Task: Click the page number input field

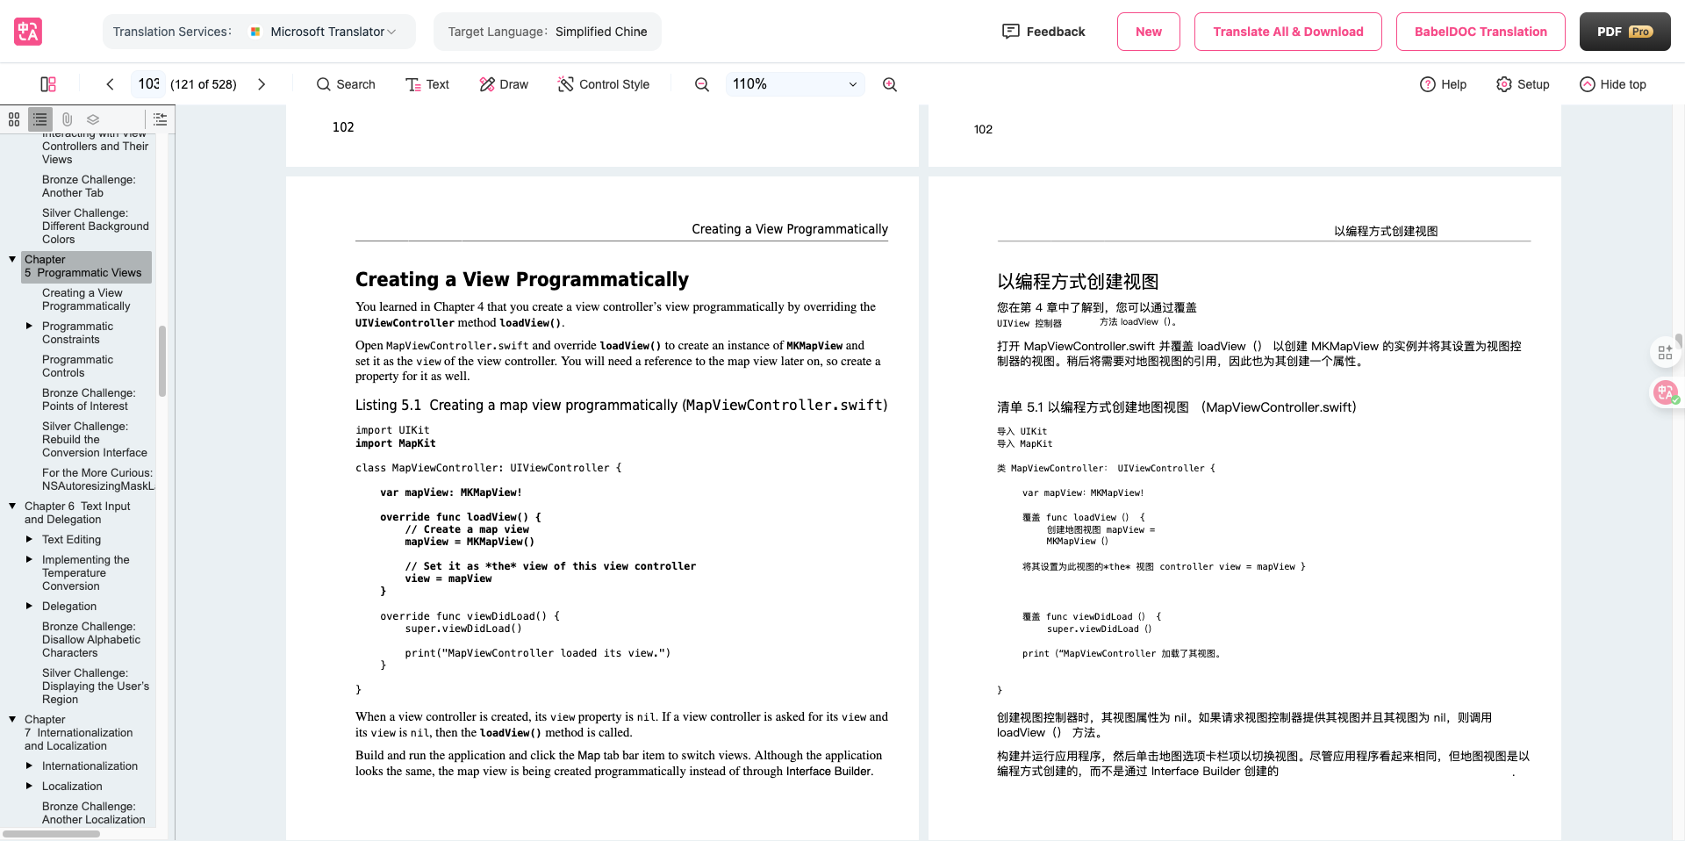Action: 148,84
